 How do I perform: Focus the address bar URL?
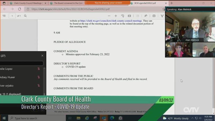click(70, 9)
